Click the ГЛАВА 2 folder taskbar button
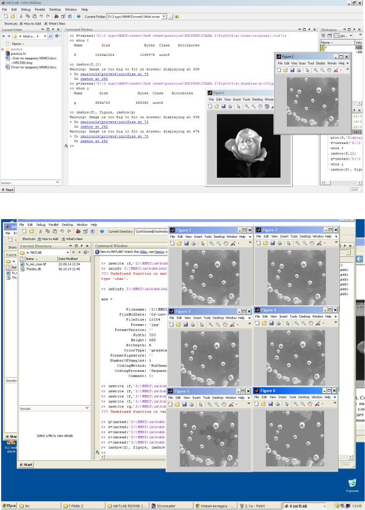 [x=83, y=506]
